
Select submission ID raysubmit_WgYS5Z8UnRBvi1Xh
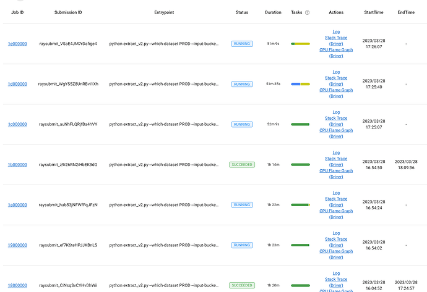68,84
